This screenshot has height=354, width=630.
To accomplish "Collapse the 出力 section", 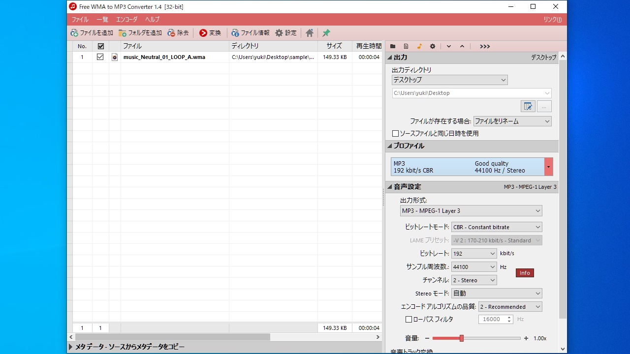I will [x=390, y=58].
